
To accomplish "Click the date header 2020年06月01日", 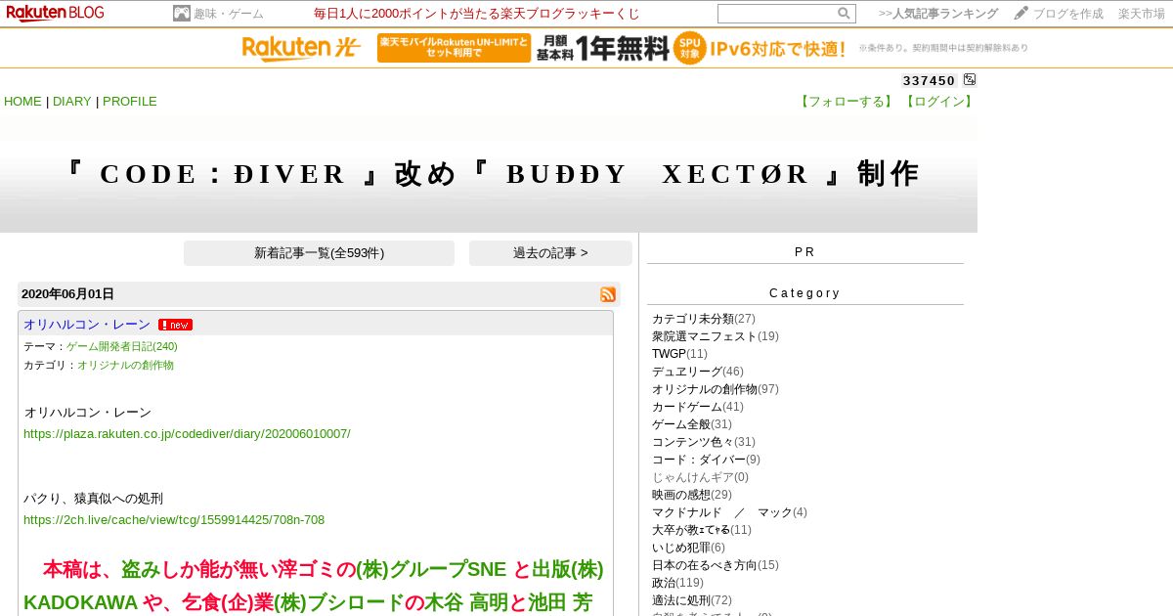I will click(x=67, y=294).
